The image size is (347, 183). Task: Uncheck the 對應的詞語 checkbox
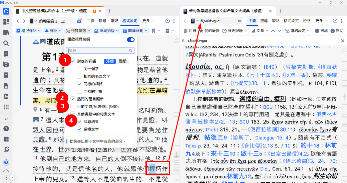(73, 61)
